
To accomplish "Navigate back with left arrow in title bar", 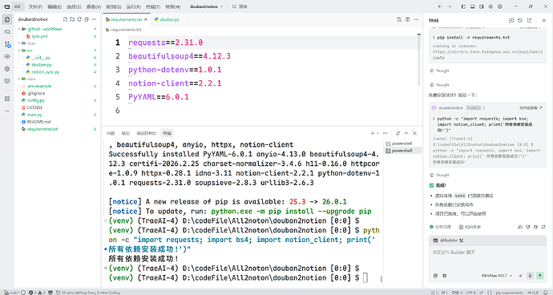I will (440, 6).
